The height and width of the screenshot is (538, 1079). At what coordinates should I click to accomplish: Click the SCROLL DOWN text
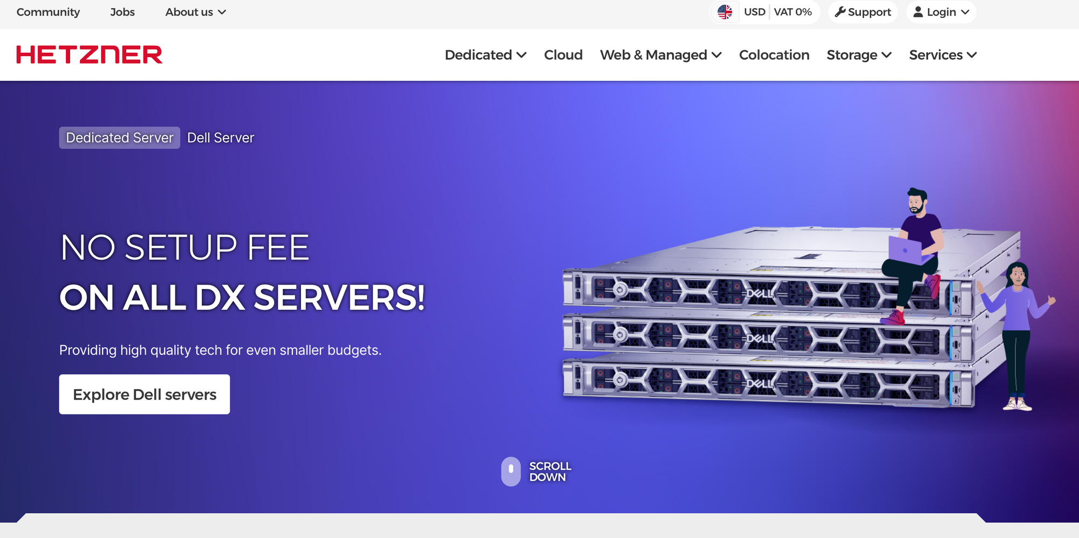pos(550,472)
